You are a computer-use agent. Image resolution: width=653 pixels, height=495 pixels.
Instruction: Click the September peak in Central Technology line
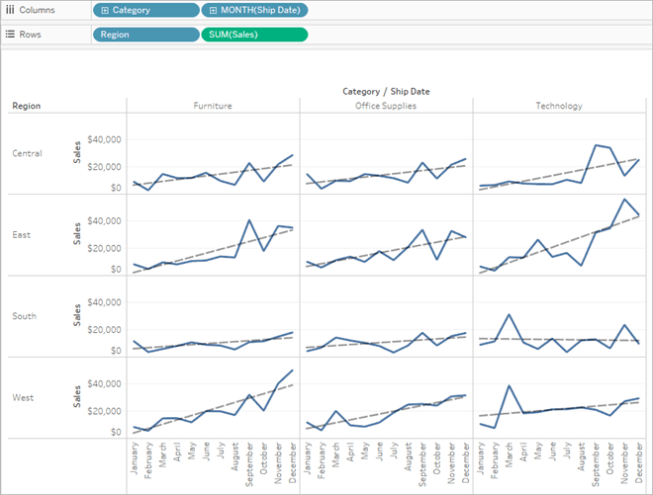(596, 145)
